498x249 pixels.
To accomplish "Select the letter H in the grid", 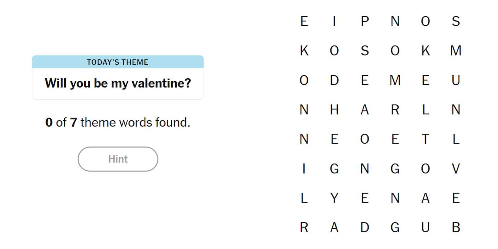I will [334, 110].
